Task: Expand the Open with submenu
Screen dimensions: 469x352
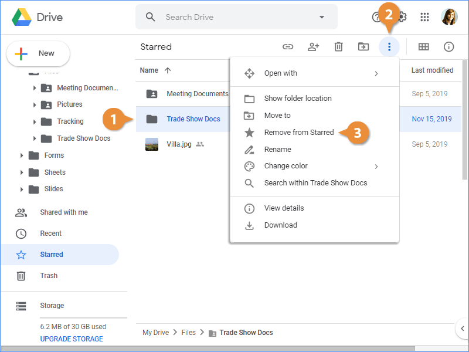Action: 376,73
